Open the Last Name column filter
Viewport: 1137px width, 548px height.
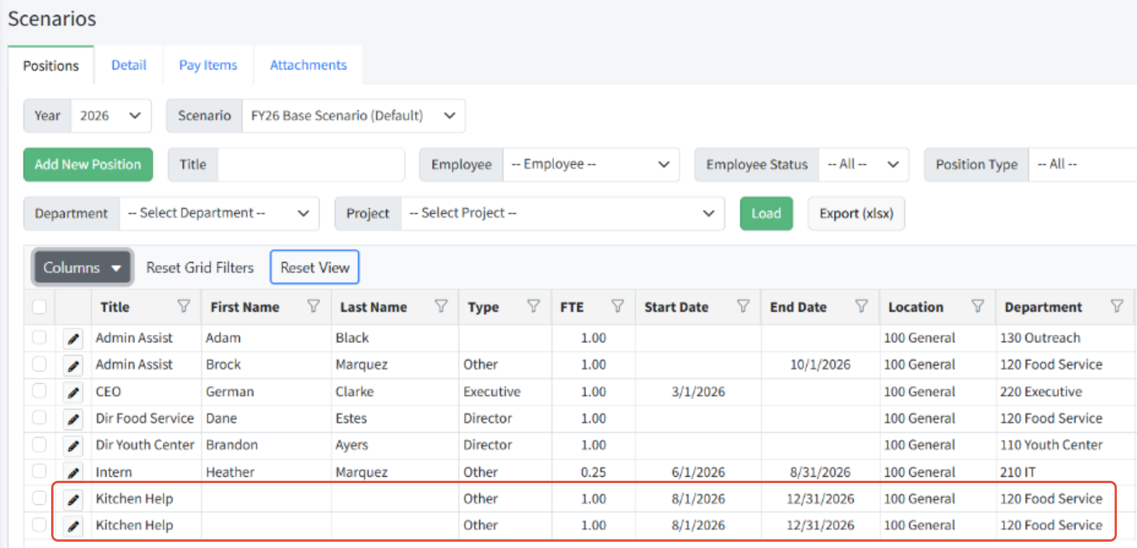point(441,306)
